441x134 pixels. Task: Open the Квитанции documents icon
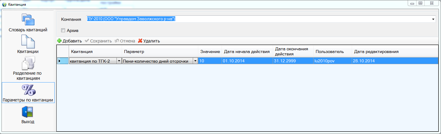(28, 42)
